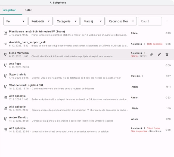Viewport: 174px width, 157px height.
Task: Open the Categorie dropdown
Action: tap(67, 21)
